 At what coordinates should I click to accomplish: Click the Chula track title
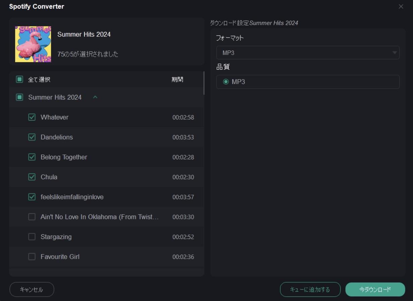(49, 177)
